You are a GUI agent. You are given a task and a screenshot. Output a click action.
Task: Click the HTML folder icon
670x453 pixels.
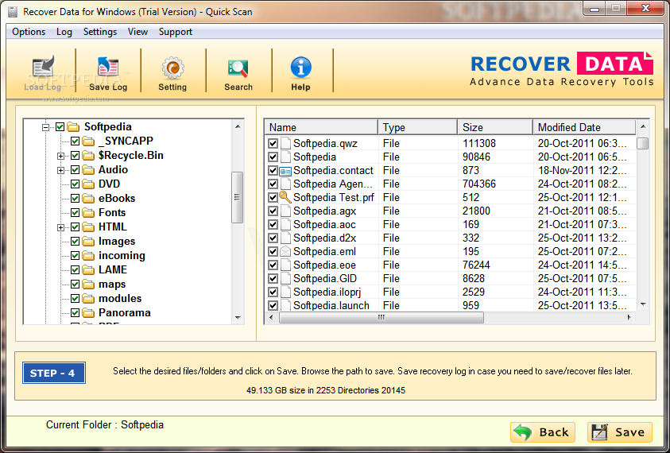[x=88, y=227]
